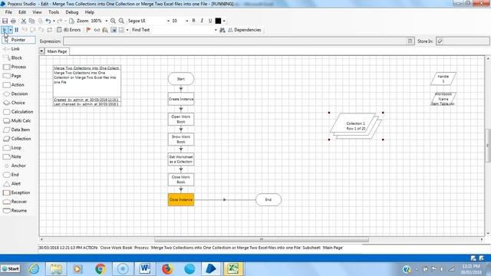Open the page list dropdown beside Main Page
The width and height of the screenshot is (491, 276).
pyautogui.click(x=41, y=51)
